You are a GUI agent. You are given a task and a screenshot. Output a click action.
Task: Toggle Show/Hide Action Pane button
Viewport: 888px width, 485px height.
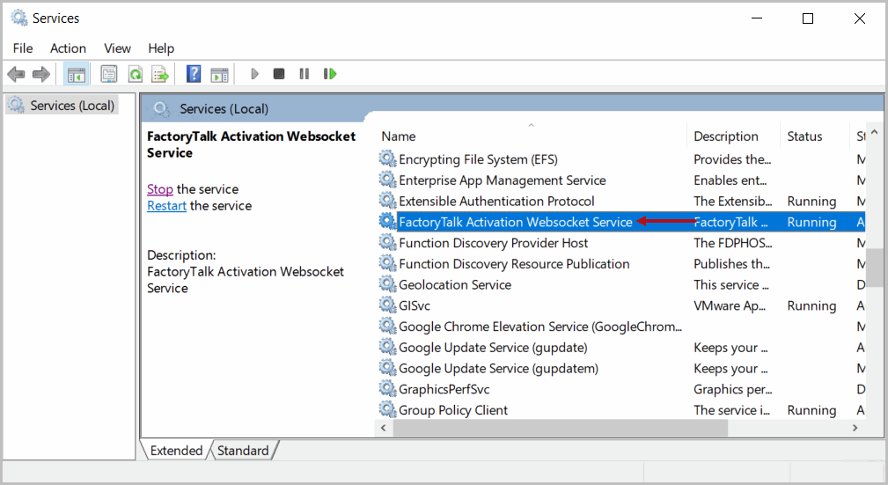pyautogui.click(x=219, y=74)
